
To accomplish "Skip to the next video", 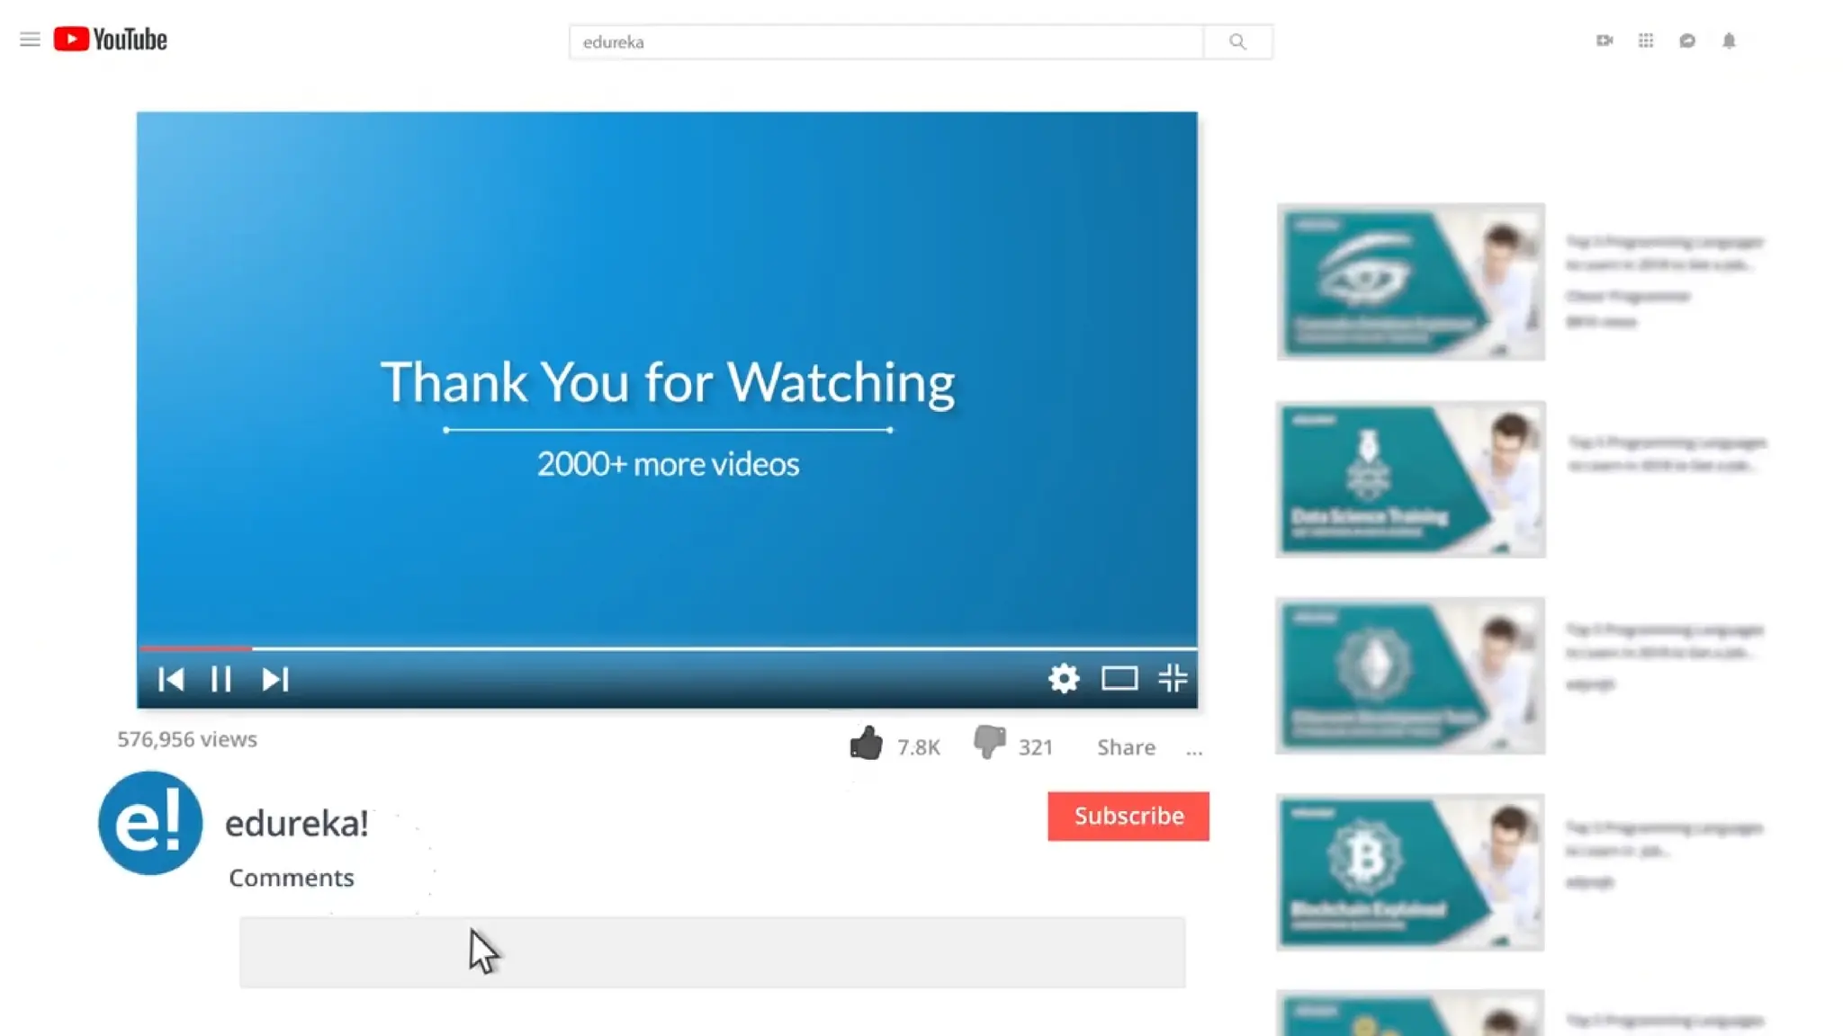I will point(274,679).
